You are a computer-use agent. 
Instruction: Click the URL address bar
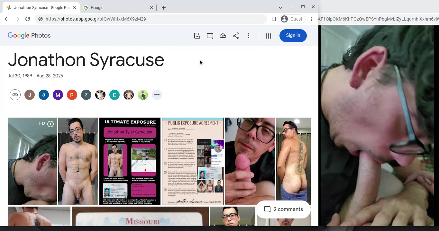(151, 19)
